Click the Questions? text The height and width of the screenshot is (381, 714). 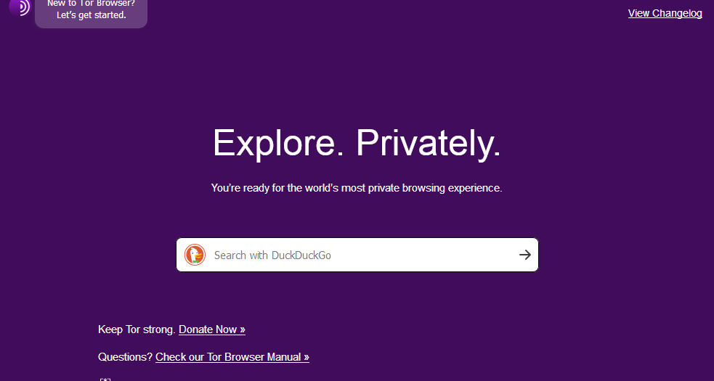point(125,357)
